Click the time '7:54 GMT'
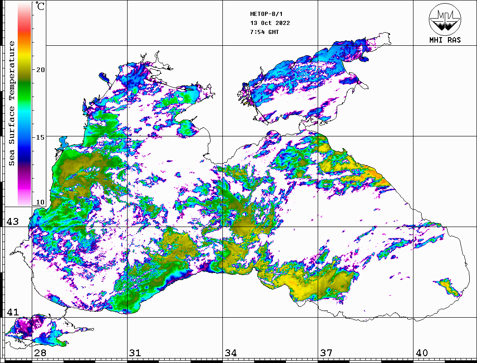 click(x=265, y=32)
